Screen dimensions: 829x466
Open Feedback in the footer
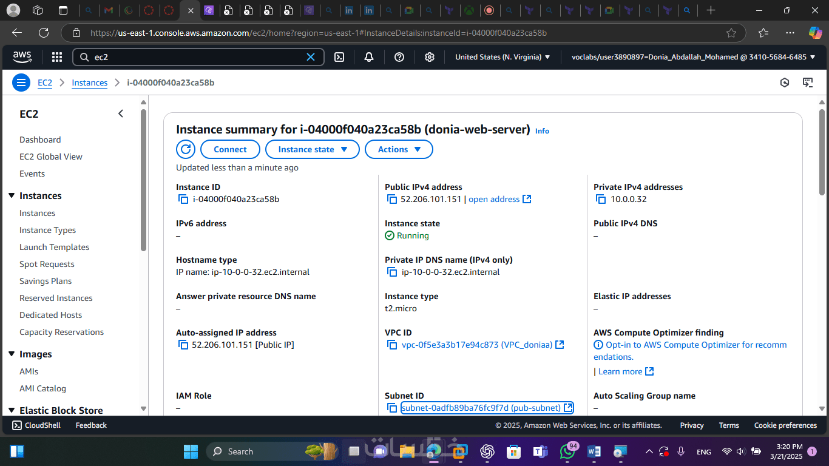[91, 425]
